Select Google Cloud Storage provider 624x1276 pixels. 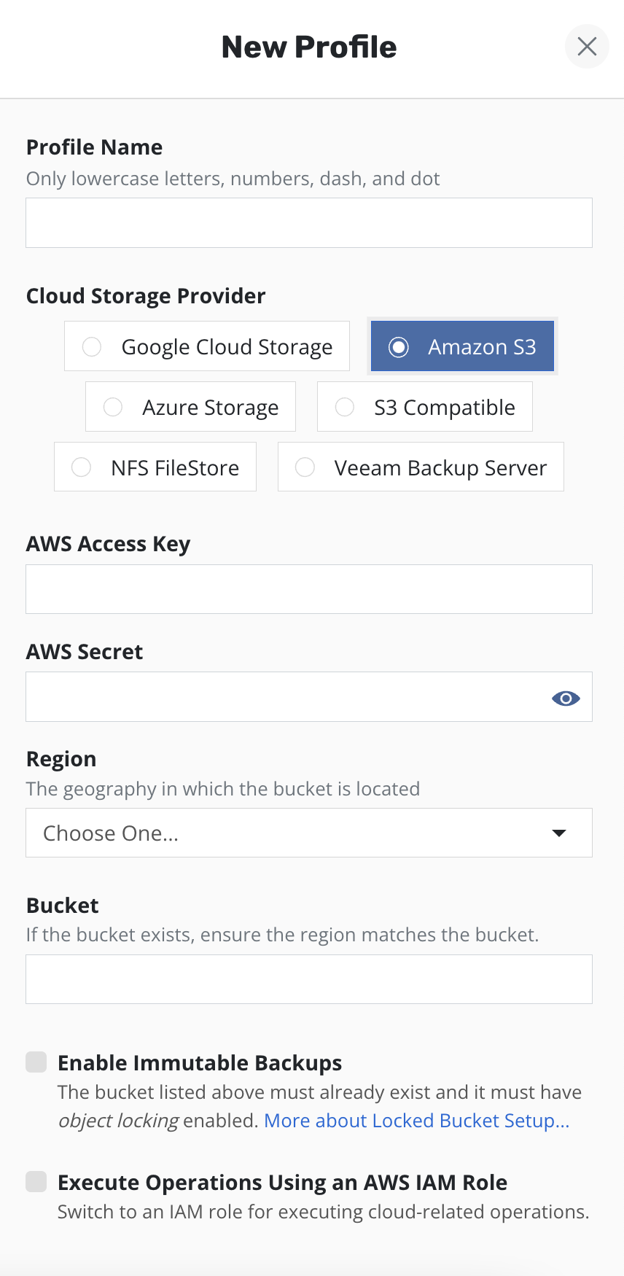point(92,346)
